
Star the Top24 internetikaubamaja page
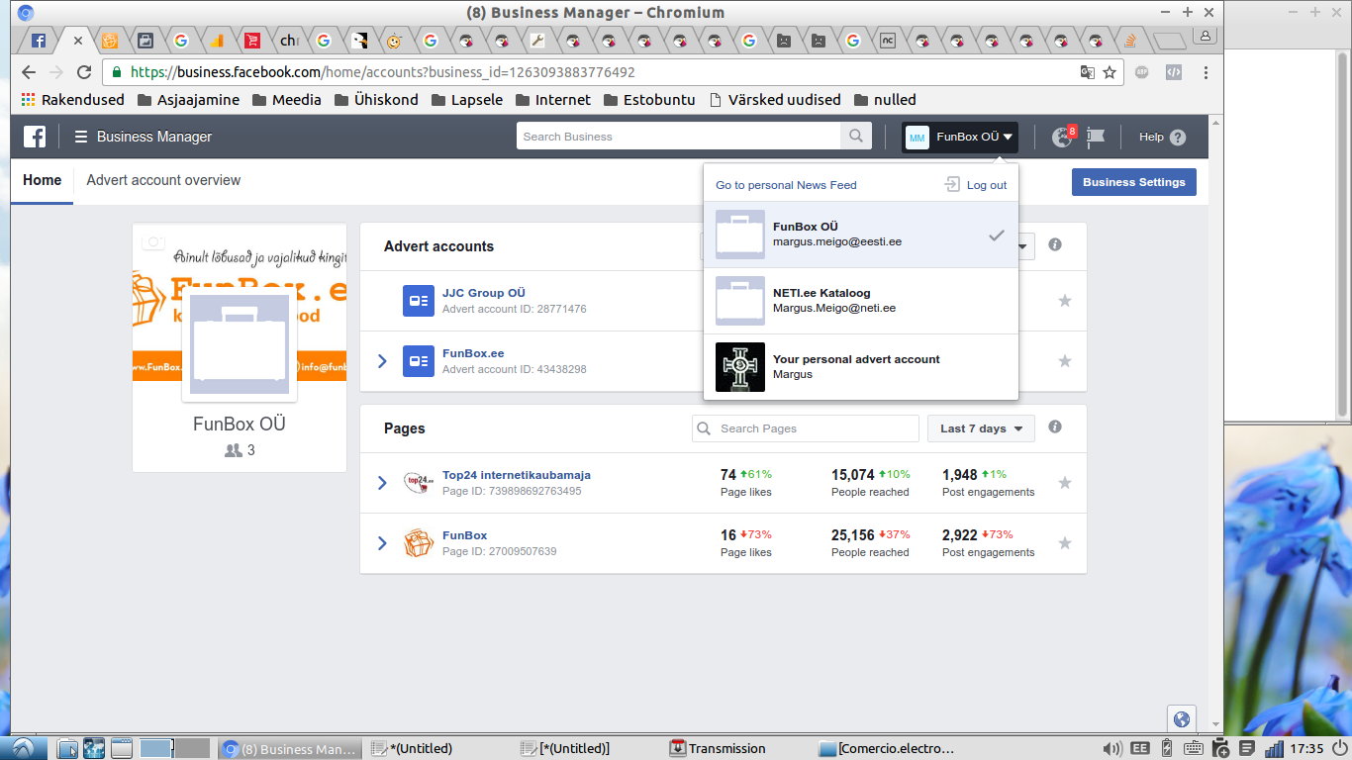(x=1065, y=482)
